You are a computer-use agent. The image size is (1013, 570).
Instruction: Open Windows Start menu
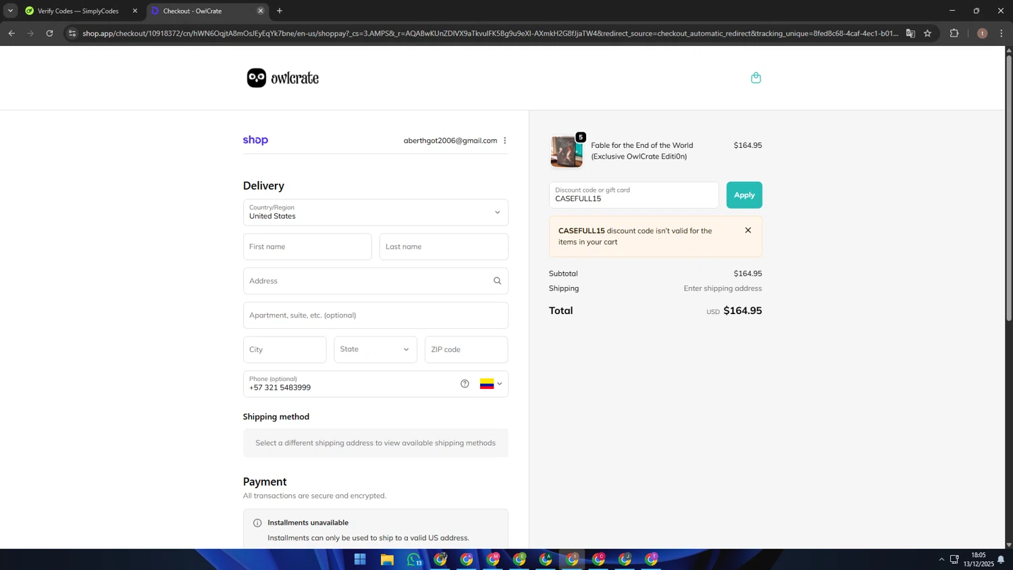click(x=360, y=559)
